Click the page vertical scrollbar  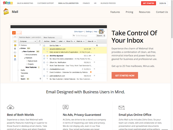pos(172,19)
